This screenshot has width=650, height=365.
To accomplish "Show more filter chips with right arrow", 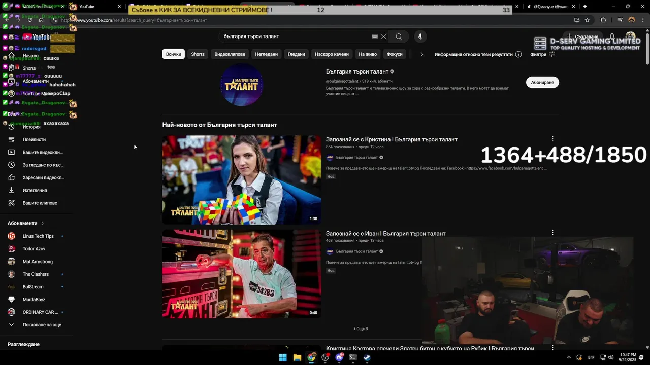I will tap(421, 54).
